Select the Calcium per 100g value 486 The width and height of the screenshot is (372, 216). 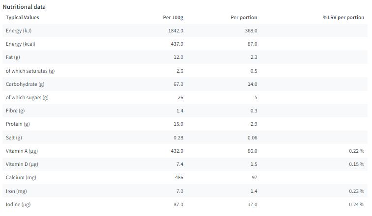point(179,178)
